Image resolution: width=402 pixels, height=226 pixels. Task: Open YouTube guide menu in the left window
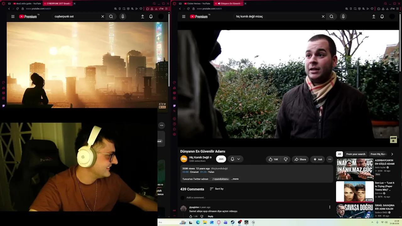coord(13,17)
